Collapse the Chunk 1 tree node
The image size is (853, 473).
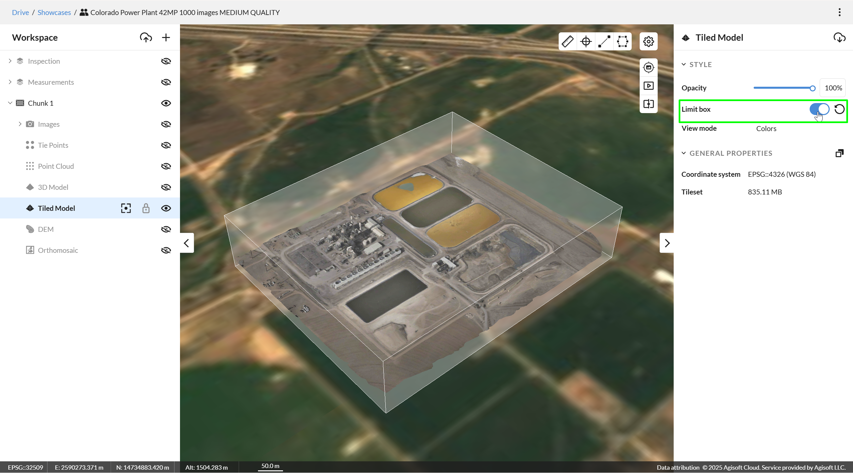10,103
